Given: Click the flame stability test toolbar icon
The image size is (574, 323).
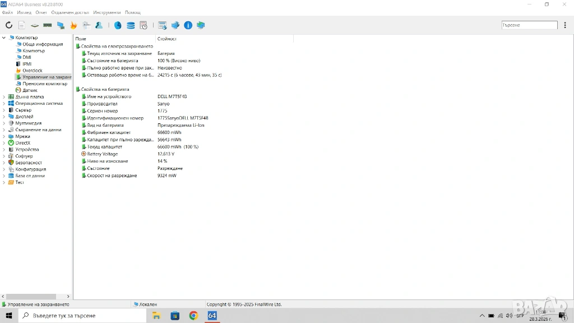Looking at the screenshot, I should pos(73,25).
